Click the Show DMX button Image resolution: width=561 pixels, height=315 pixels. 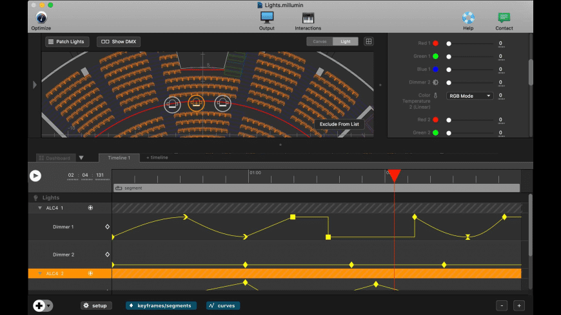coord(119,42)
